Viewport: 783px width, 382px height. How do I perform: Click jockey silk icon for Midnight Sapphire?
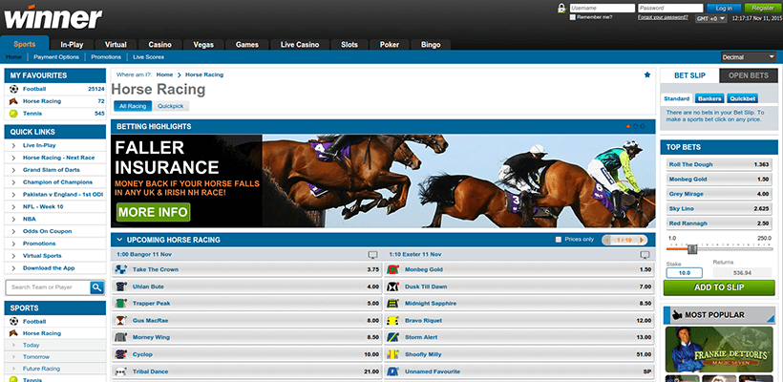pos(392,303)
